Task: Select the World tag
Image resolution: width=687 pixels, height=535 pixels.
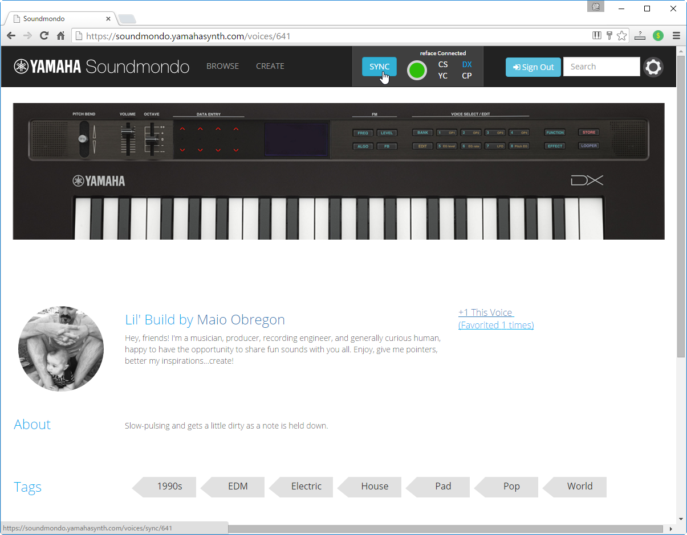Action: [x=576, y=487]
